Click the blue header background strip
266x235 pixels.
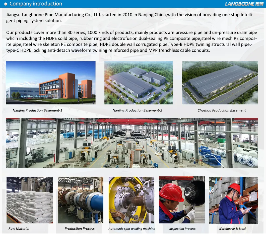pos(151,4)
